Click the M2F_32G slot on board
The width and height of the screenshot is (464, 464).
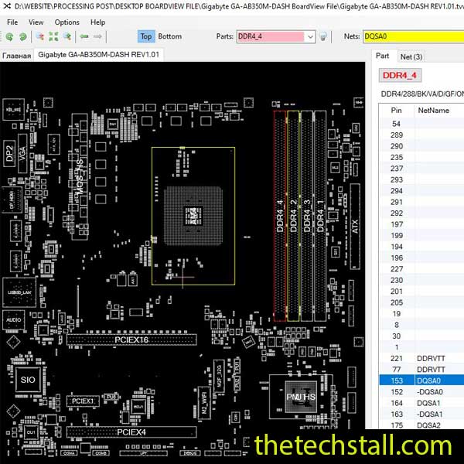pos(219,377)
